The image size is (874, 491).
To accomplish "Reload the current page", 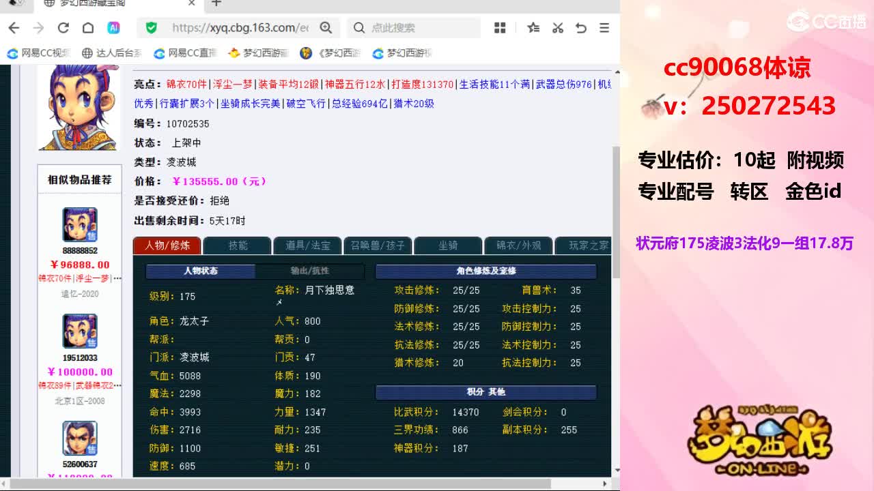I will [64, 28].
